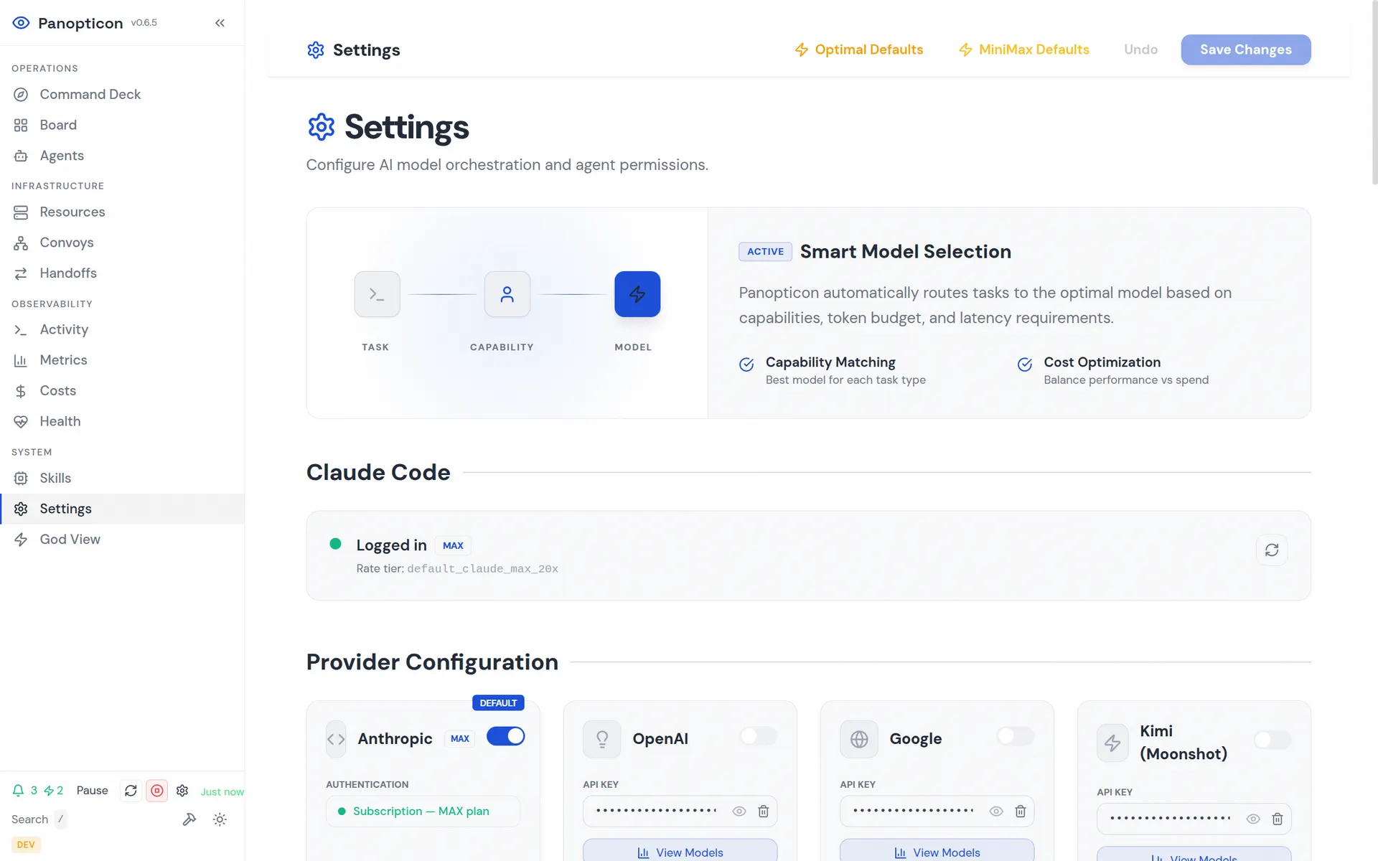Click Save Changes button
This screenshot has height=861, width=1378.
click(x=1246, y=50)
